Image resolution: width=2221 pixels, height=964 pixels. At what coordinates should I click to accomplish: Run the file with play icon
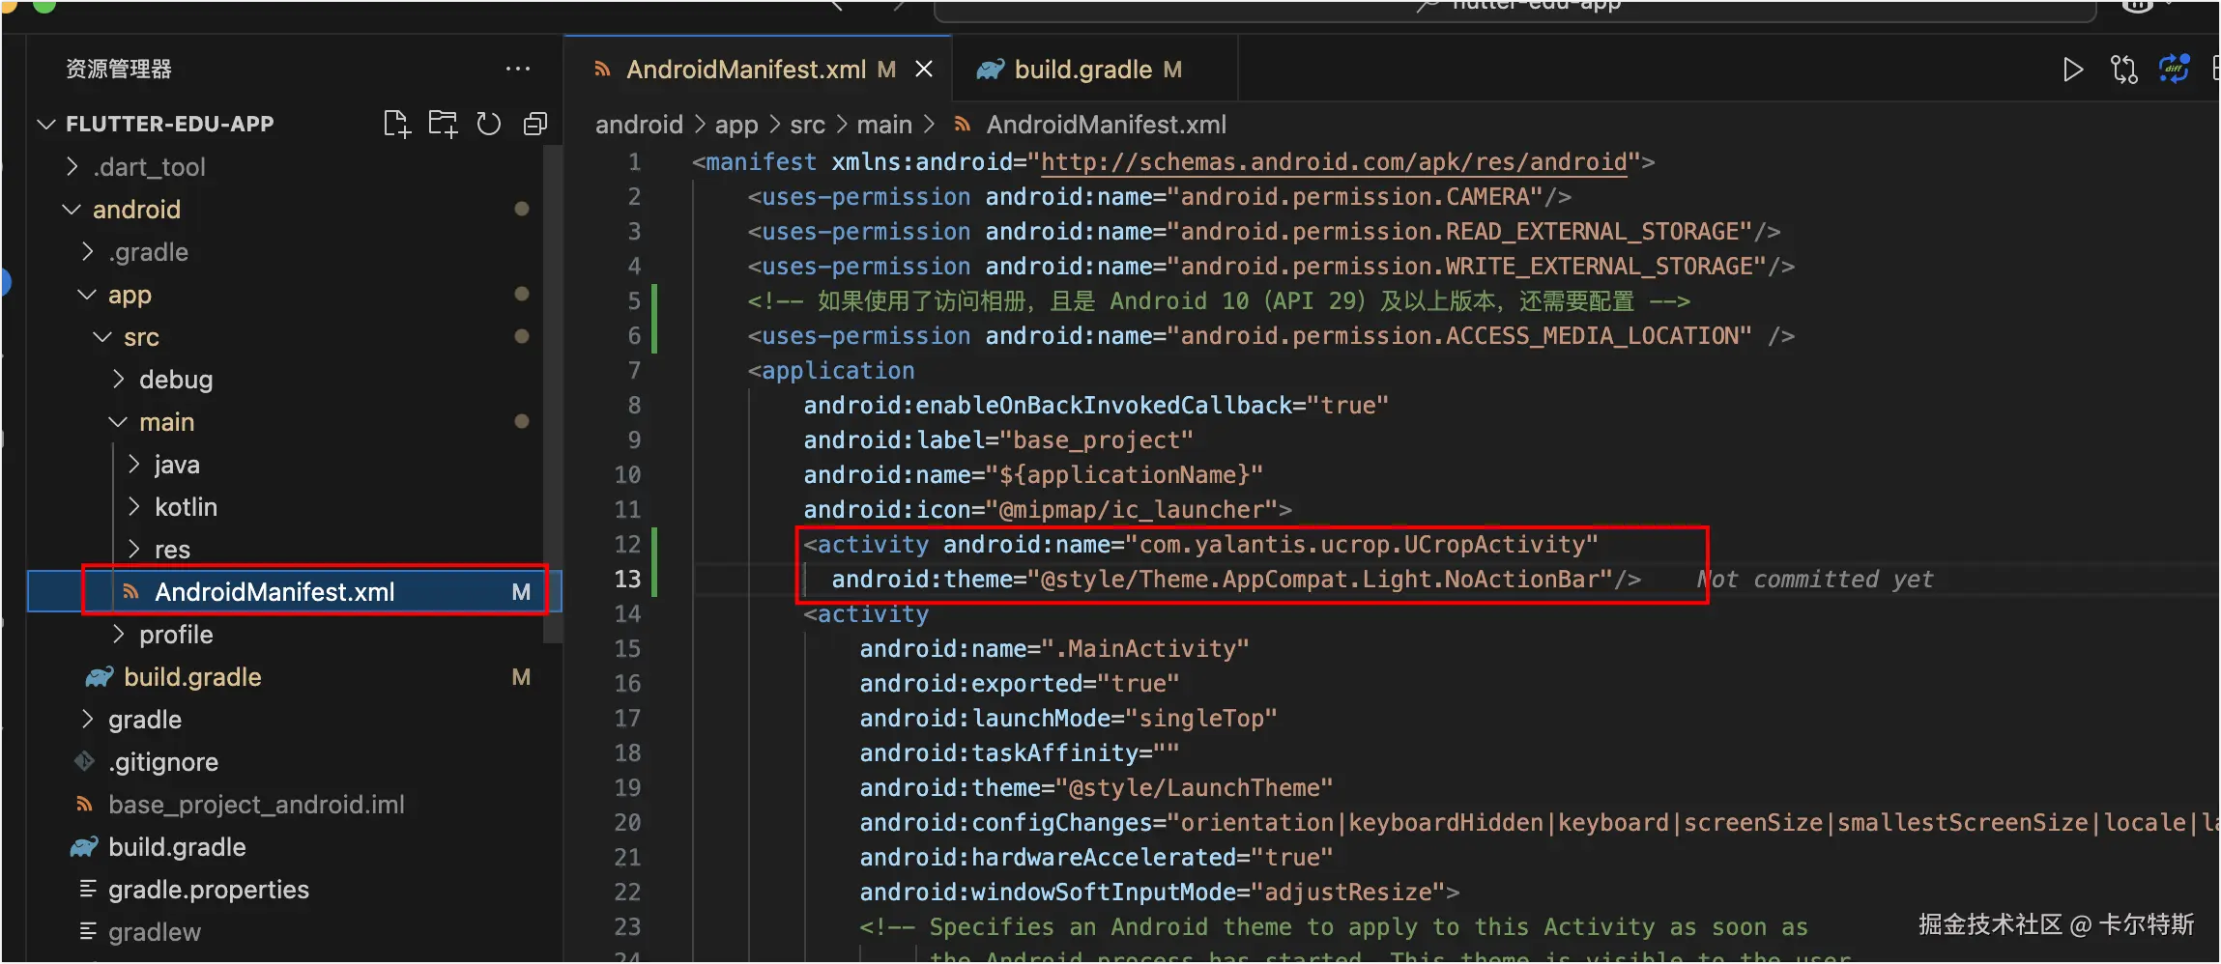(x=2072, y=70)
